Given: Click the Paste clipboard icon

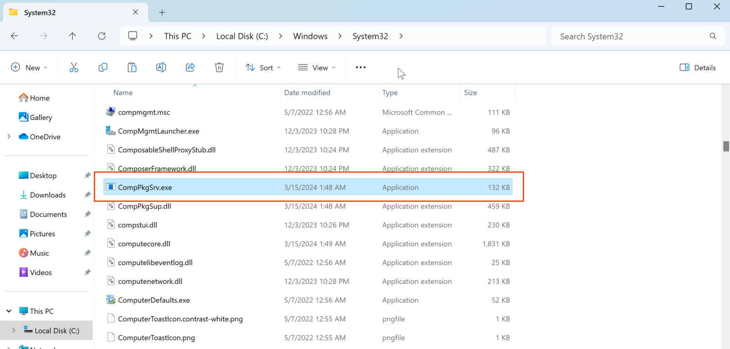Looking at the screenshot, I should pos(132,68).
